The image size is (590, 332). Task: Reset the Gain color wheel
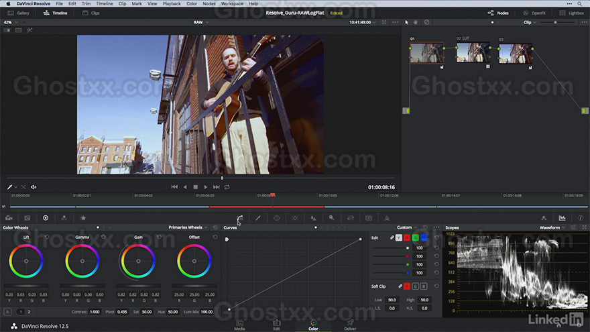pyautogui.click(x=159, y=237)
